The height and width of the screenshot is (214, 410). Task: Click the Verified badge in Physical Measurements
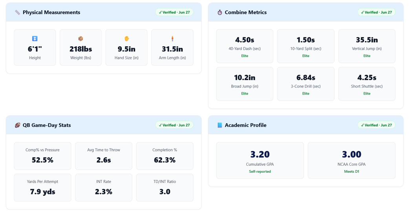[x=174, y=12]
